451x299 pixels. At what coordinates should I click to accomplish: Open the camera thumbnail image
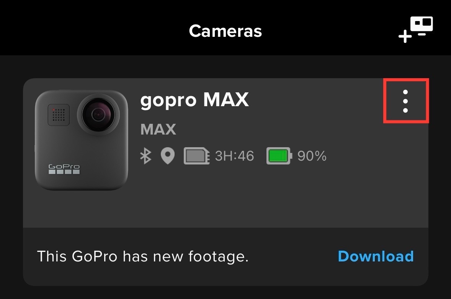tap(81, 139)
